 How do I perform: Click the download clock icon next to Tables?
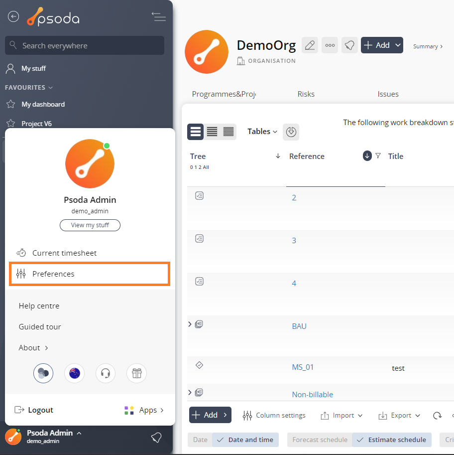pyautogui.click(x=291, y=132)
